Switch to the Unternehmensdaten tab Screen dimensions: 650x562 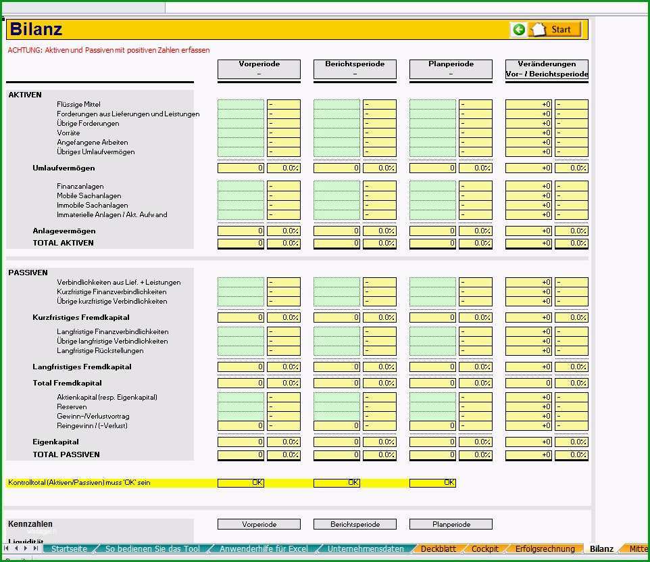click(x=366, y=548)
